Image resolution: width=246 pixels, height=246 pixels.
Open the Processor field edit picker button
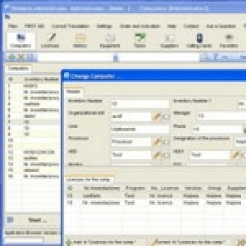(157, 142)
